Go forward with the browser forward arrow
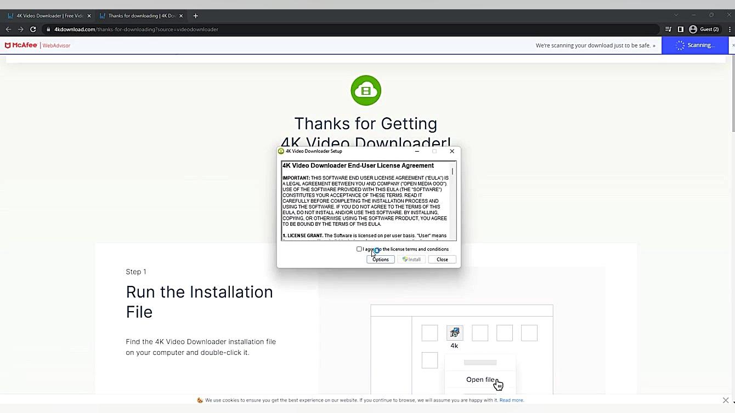735x413 pixels. coord(20,30)
